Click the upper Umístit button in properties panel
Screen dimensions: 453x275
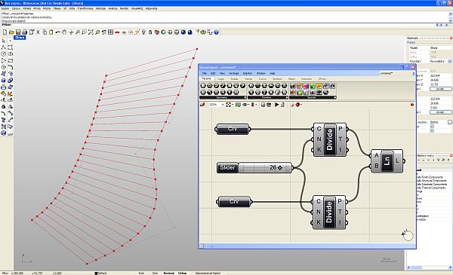click(440, 89)
